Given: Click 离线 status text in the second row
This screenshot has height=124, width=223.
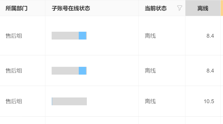Looking at the screenshot, I should pos(150,71).
